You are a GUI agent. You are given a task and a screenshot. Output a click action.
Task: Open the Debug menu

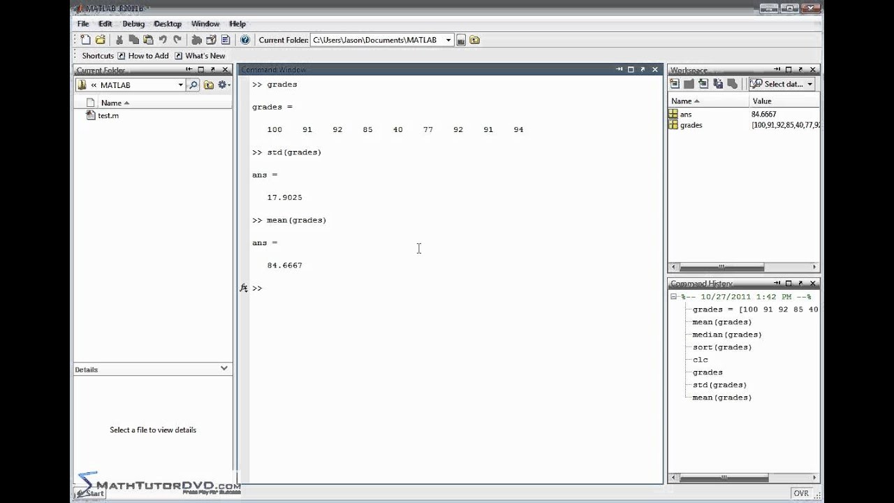(133, 24)
